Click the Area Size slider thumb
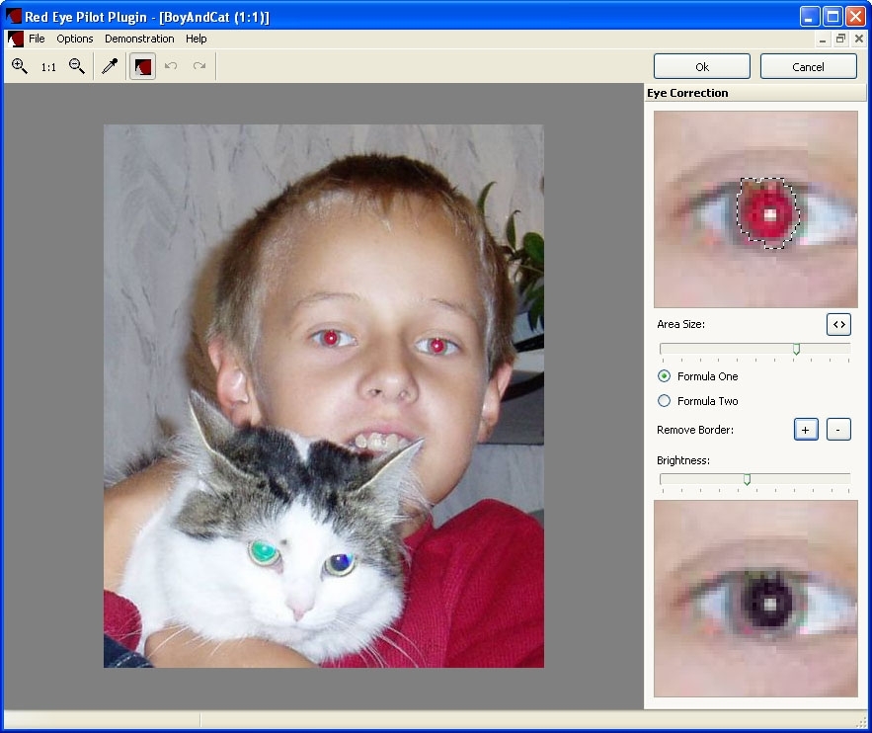872x733 pixels. tap(796, 349)
